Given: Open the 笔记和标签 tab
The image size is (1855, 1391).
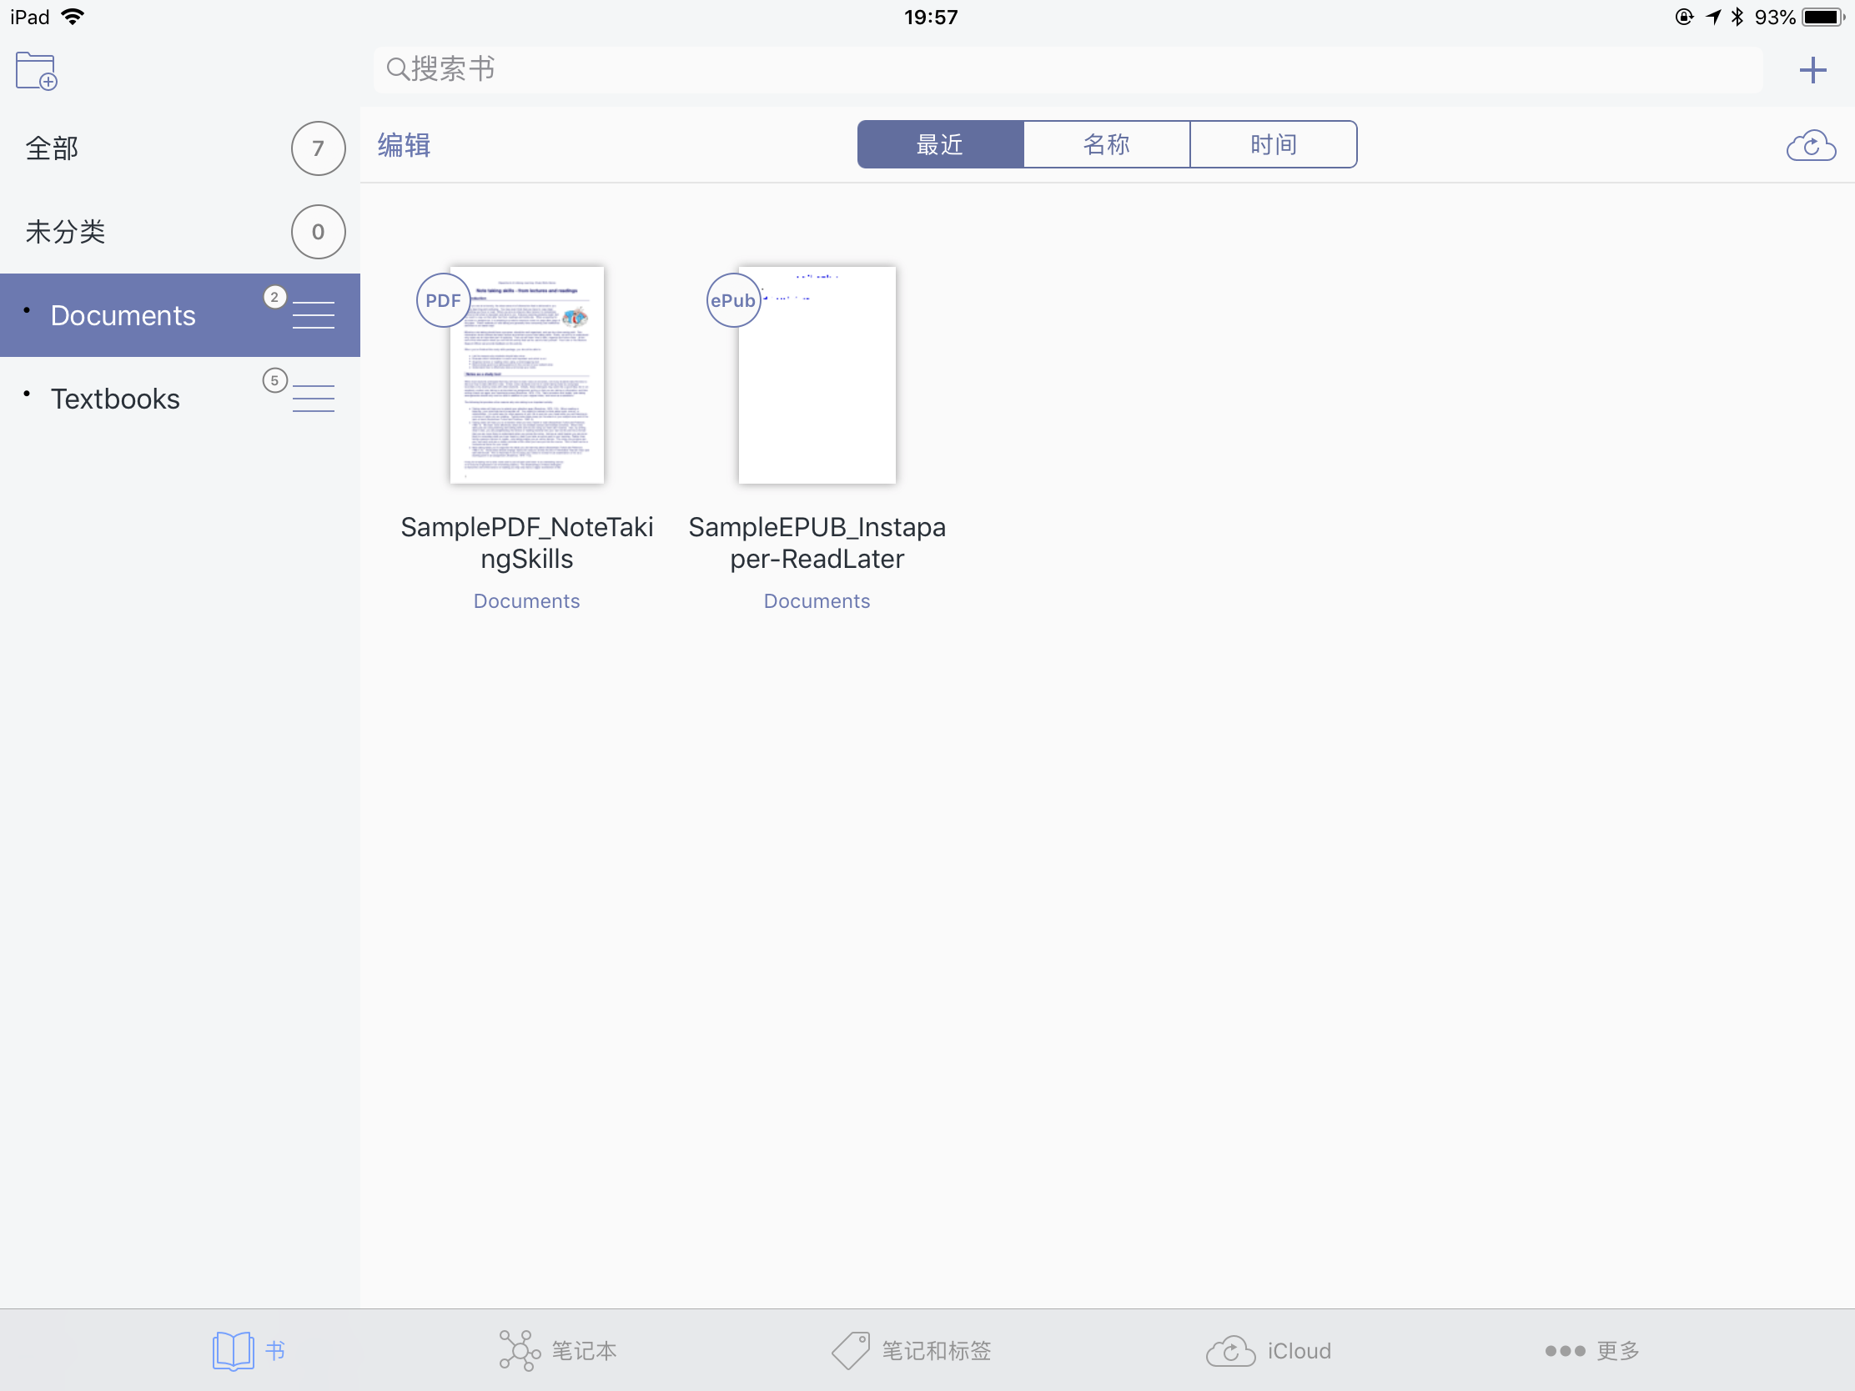Looking at the screenshot, I should coord(912,1350).
